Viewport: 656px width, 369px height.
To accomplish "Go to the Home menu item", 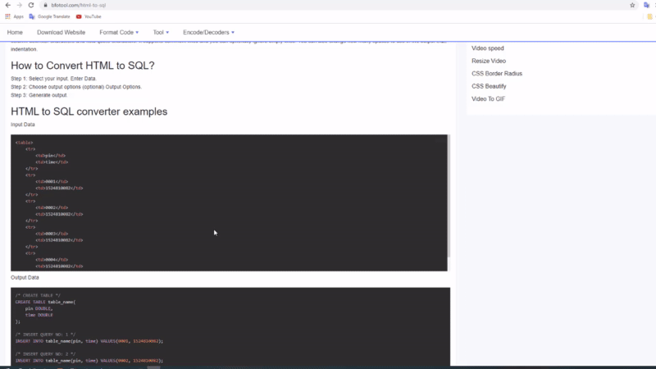I will [x=15, y=33].
